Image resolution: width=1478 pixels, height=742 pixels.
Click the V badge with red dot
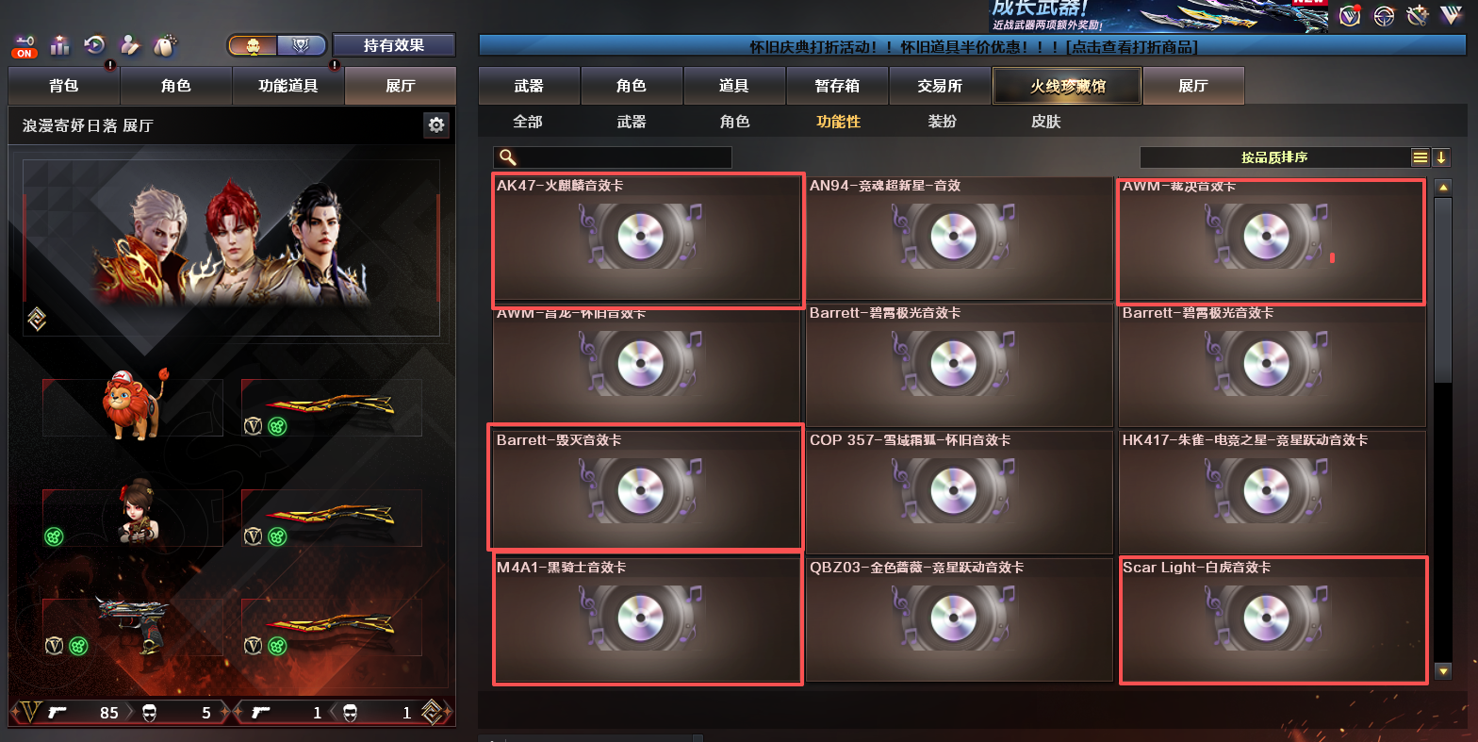click(x=1350, y=16)
